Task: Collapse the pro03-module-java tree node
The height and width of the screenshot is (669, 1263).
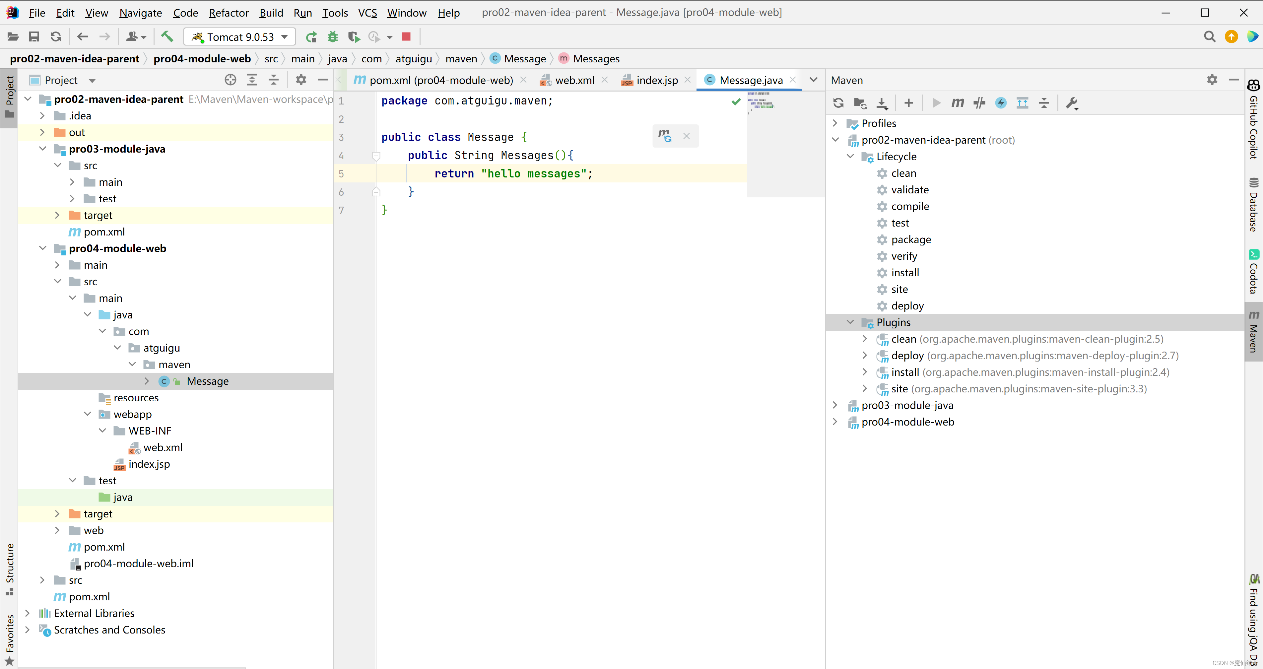Action: 43,149
